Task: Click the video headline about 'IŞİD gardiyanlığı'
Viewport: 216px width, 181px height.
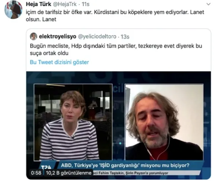Action: [125, 165]
